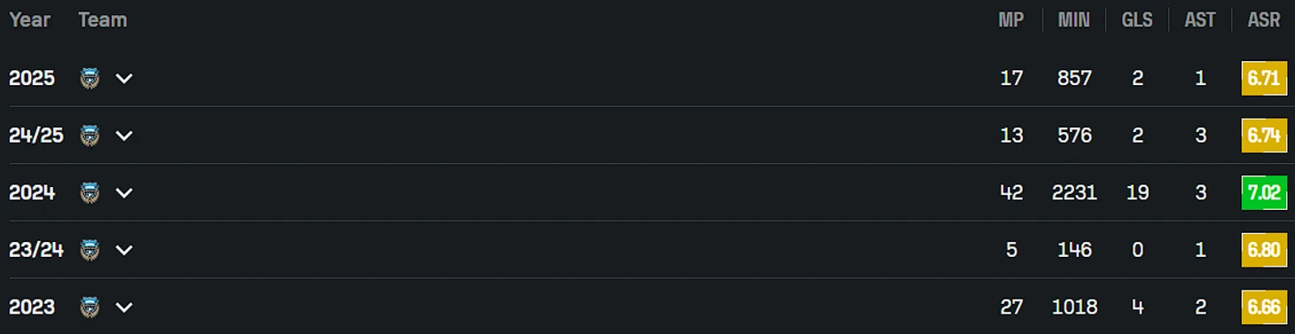Click the team crest in the 2025 row
Screen dimensions: 1295x334
click(90, 78)
